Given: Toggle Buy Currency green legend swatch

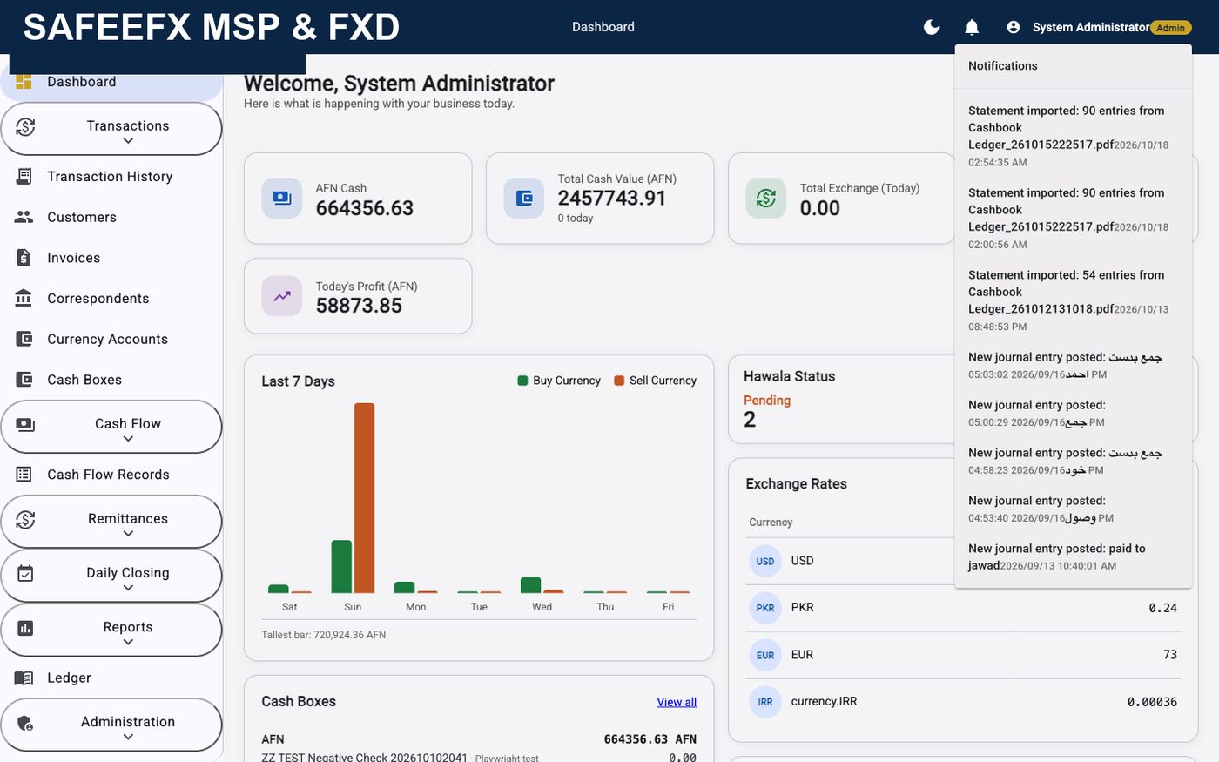Looking at the screenshot, I should (x=522, y=381).
